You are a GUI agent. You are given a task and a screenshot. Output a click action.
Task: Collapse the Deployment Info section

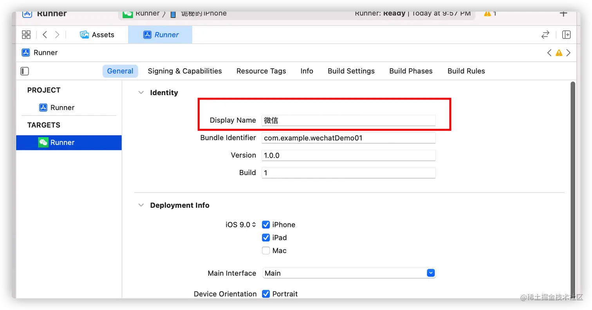(x=141, y=205)
